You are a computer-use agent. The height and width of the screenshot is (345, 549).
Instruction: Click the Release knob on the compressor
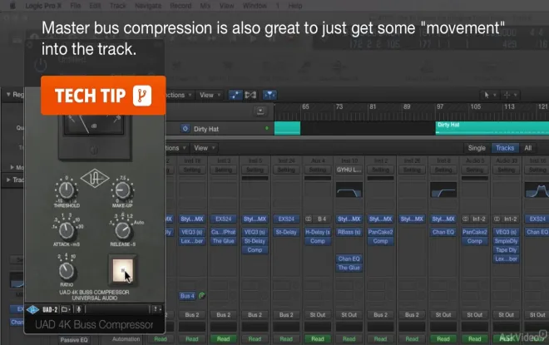coord(122,230)
